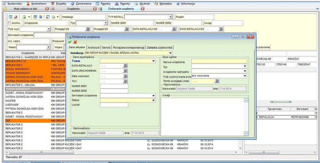
Task: Open the Status dropdown list
Action: 153,100
